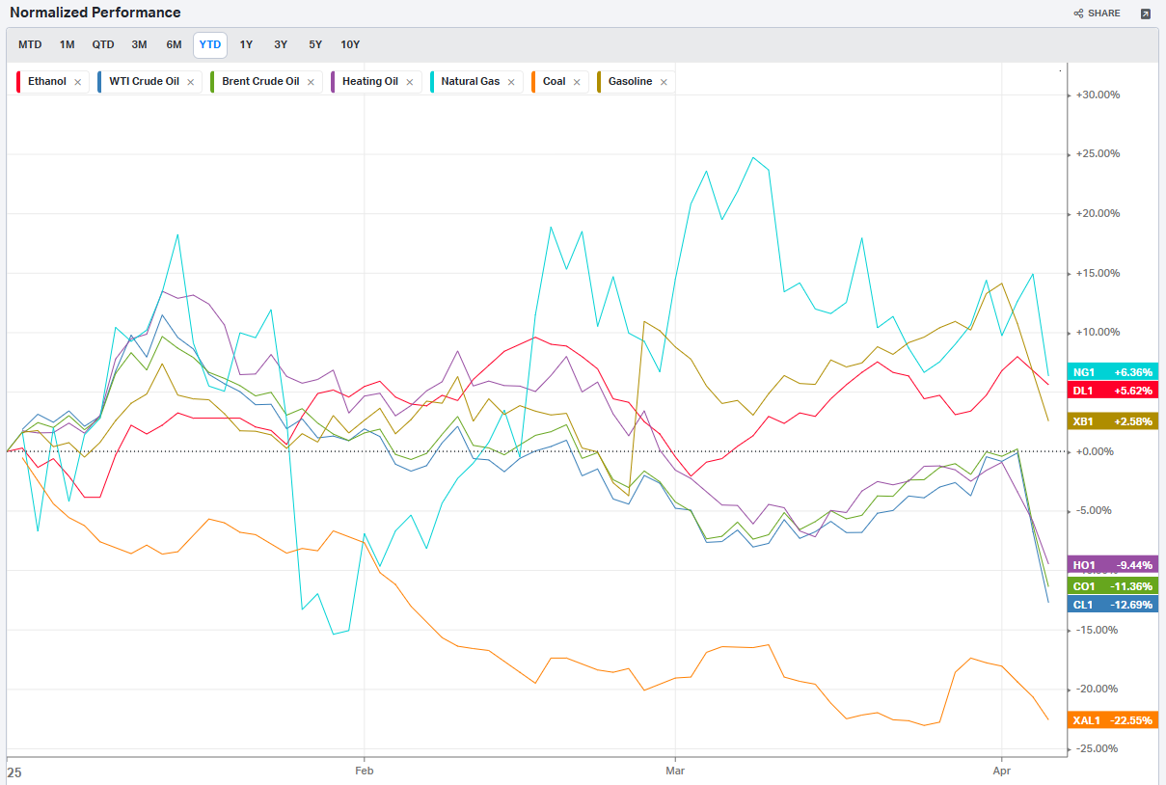Click the WTI Crude Oil legend label
Image resolution: width=1166 pixels, height=785 pixels.
point(144,82)
